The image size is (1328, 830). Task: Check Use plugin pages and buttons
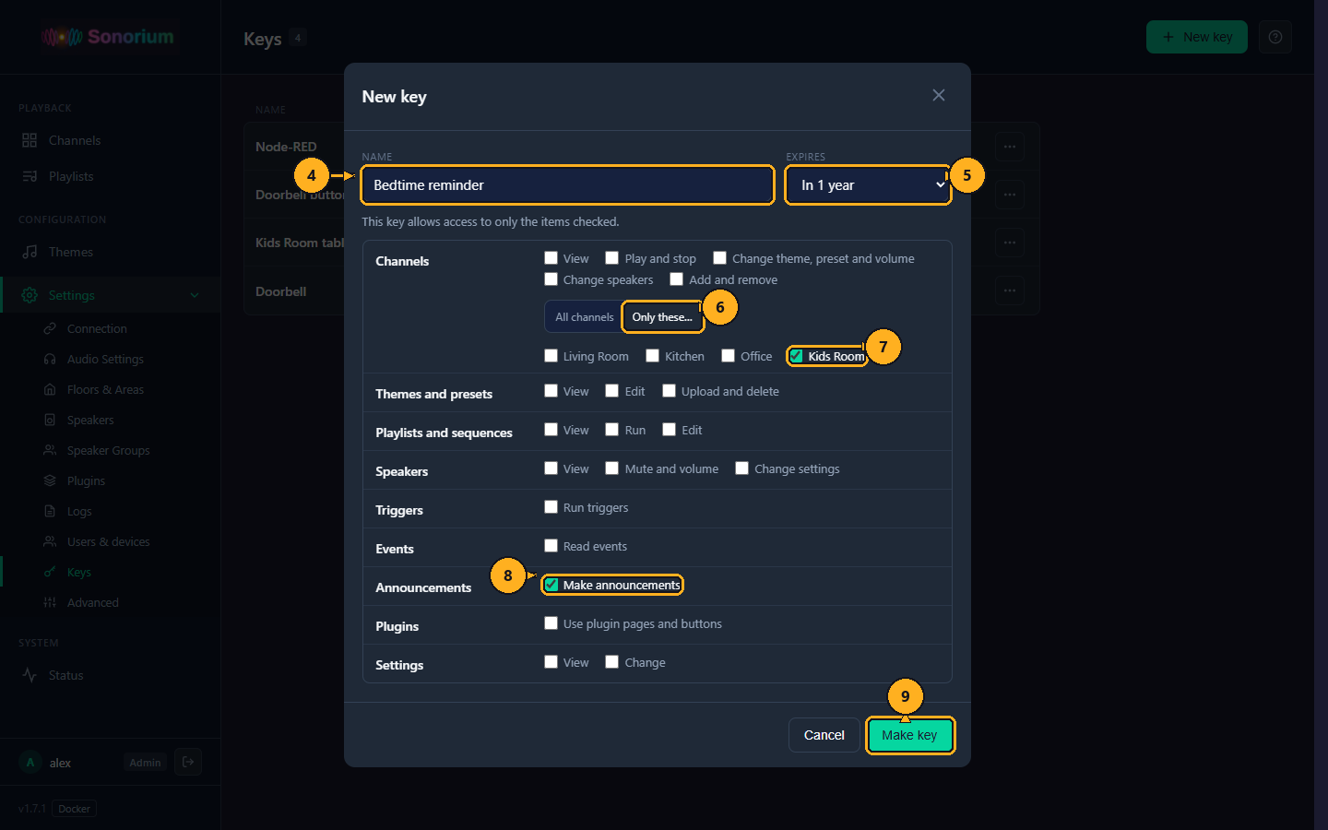click(x=551, y=623)
